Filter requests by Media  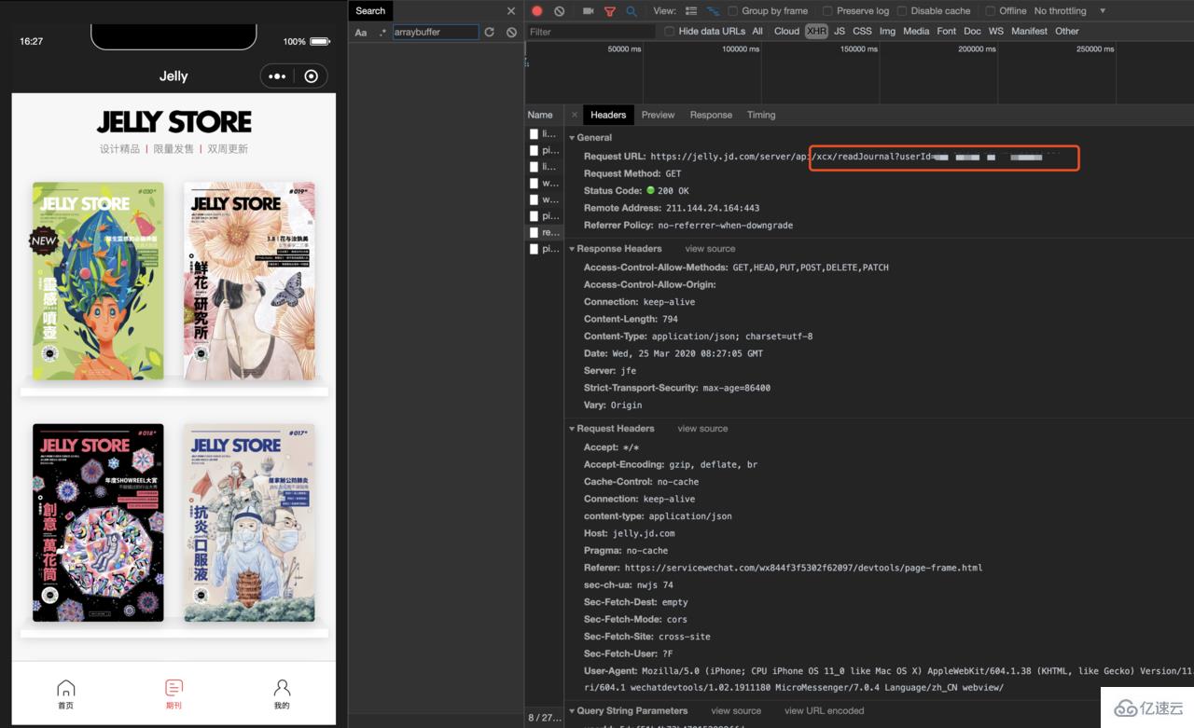(916, 32)
